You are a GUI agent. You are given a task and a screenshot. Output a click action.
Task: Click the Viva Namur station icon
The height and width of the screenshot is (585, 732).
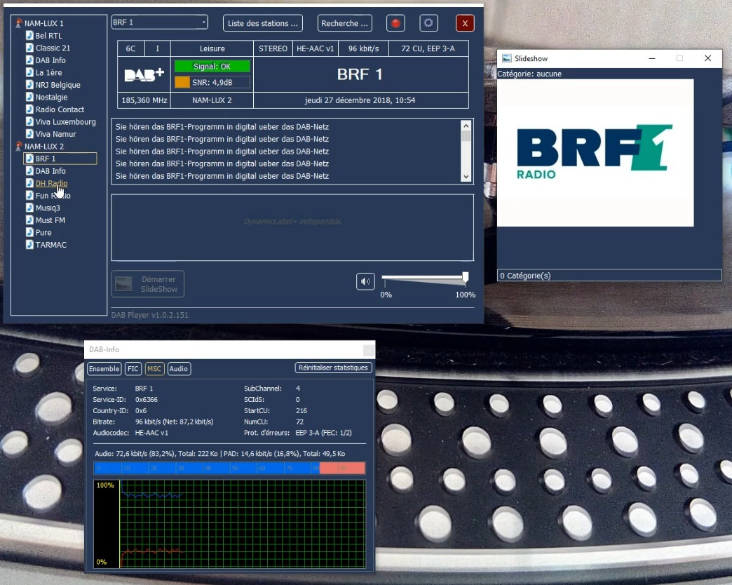[x=29, y=134]
